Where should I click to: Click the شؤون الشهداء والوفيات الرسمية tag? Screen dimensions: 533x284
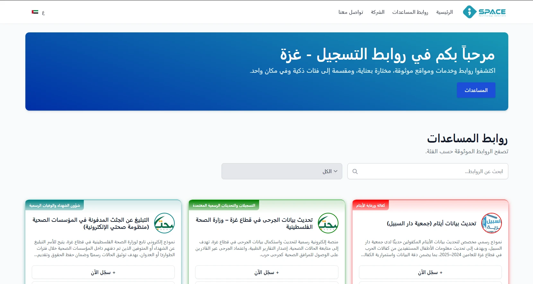pyautogui.click(x=55, y=205)
